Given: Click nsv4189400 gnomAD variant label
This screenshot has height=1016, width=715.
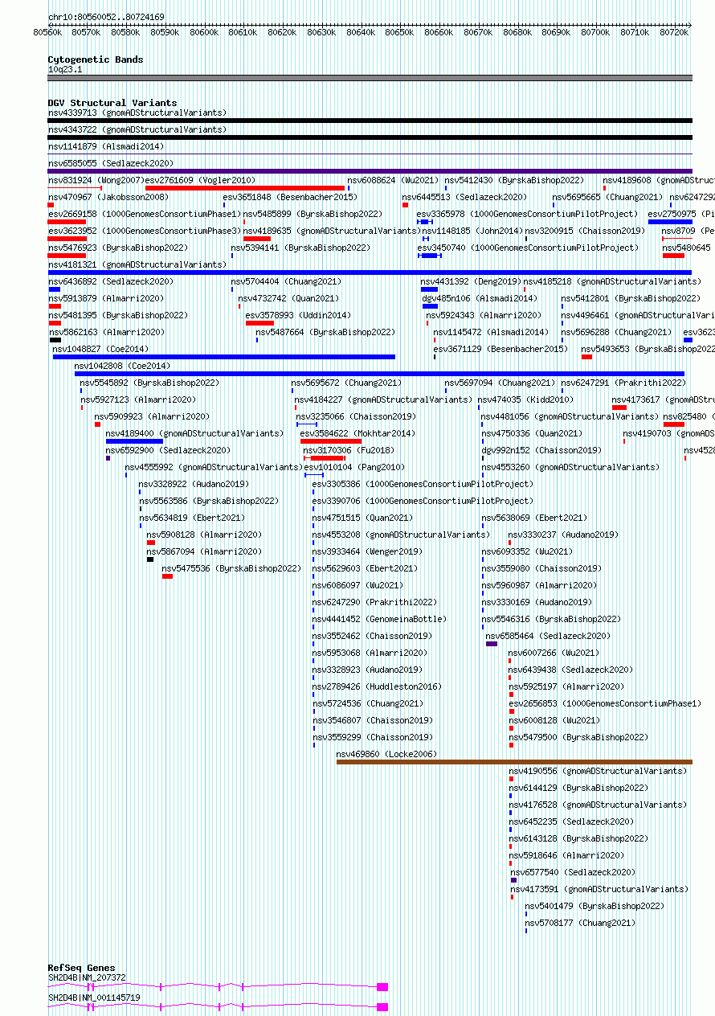Looking at the screenshot, I should pos(195,433).
